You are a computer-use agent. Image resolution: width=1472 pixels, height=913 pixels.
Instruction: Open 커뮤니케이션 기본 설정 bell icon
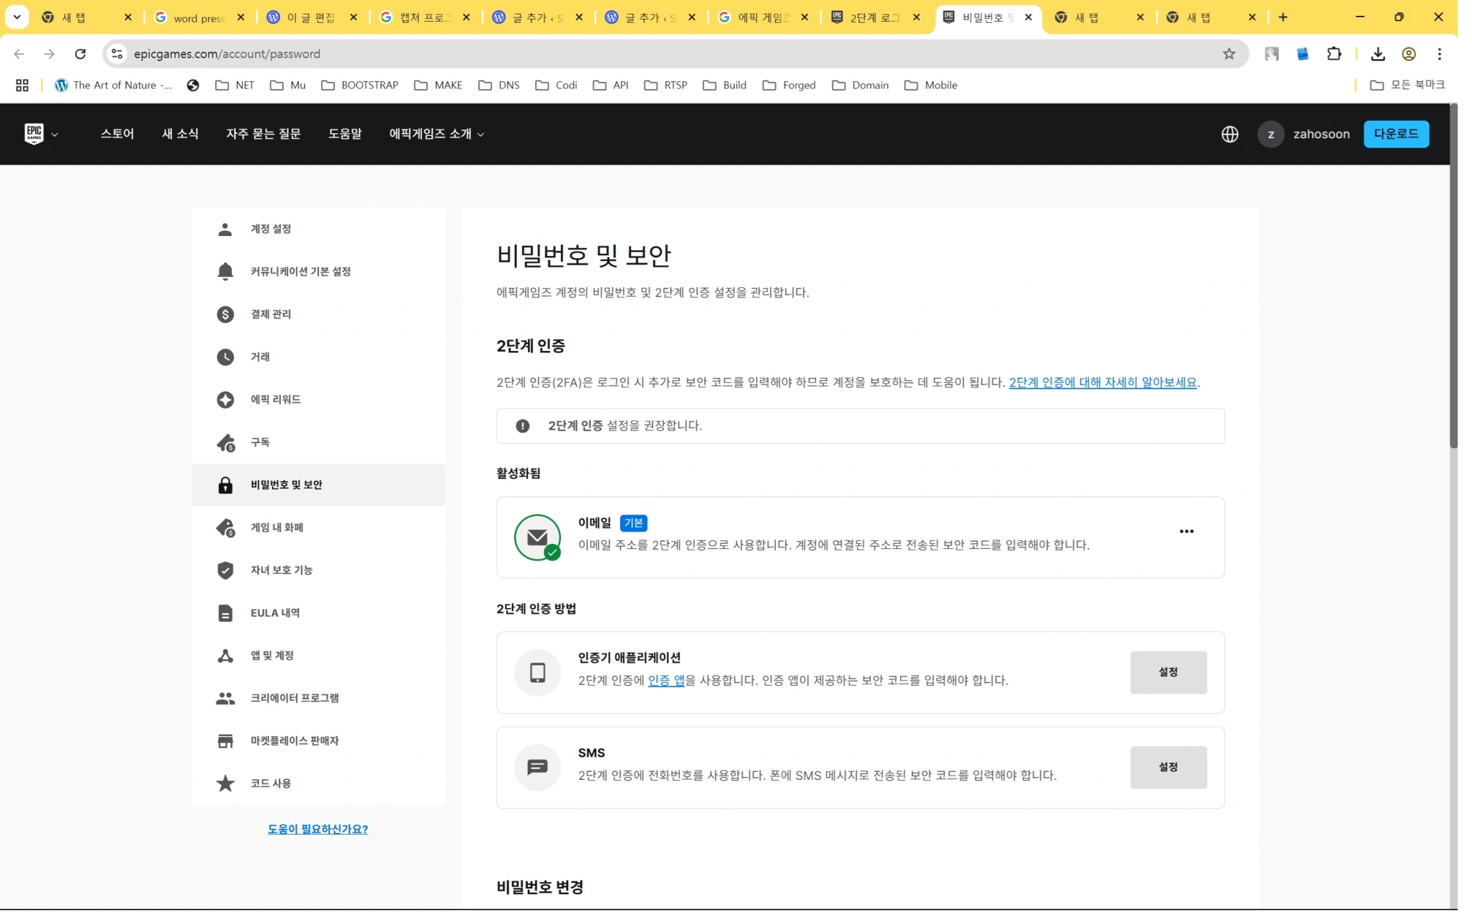(225, 271)
